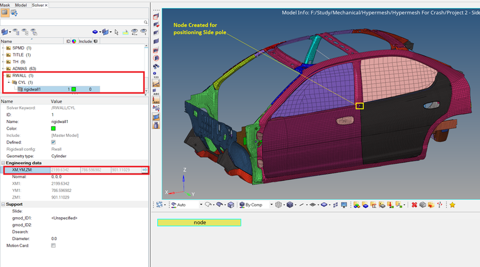The image size is (480, 267).
Task: Enable the Motion Card checkbox
Action: (53, 245)
